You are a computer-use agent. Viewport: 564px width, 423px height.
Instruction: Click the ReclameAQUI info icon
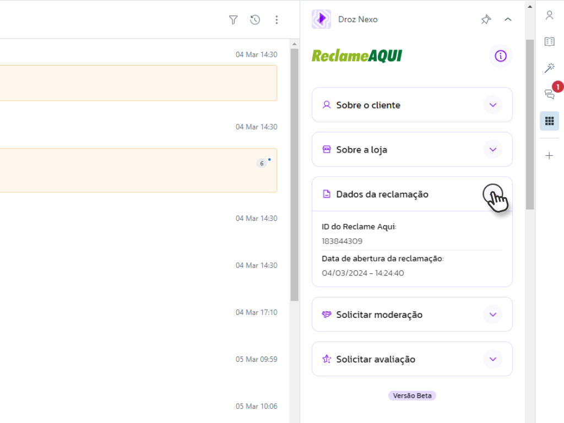click(500, 56)
